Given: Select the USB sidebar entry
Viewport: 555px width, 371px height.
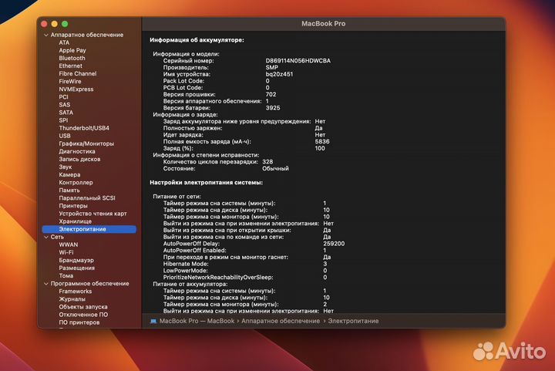Looking at the screenshot, I should click(65, 136).
